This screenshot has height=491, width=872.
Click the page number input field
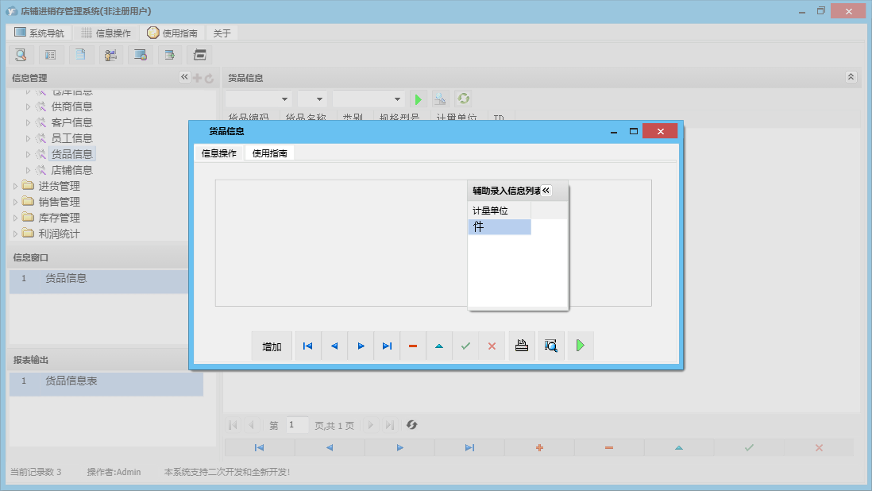click(297, 425)
